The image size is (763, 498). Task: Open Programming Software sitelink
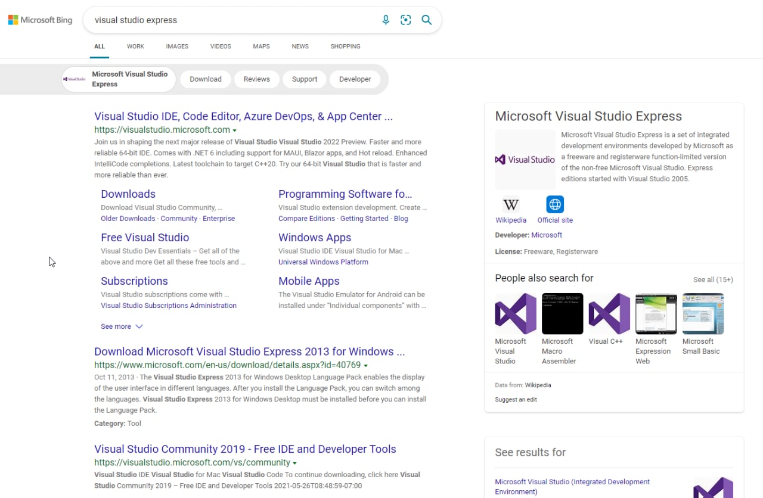click(345, 194)
